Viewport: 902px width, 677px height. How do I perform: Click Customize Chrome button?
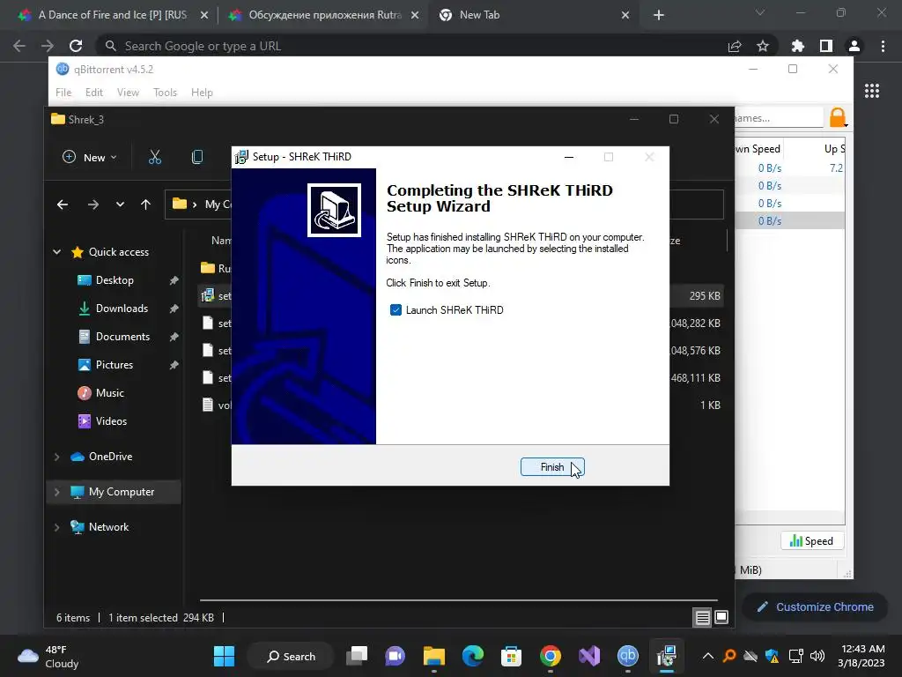coord(815,606)
